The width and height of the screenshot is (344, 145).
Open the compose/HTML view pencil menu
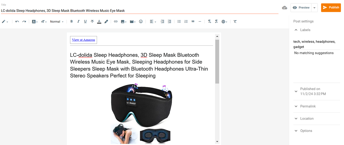coord(5,21)
